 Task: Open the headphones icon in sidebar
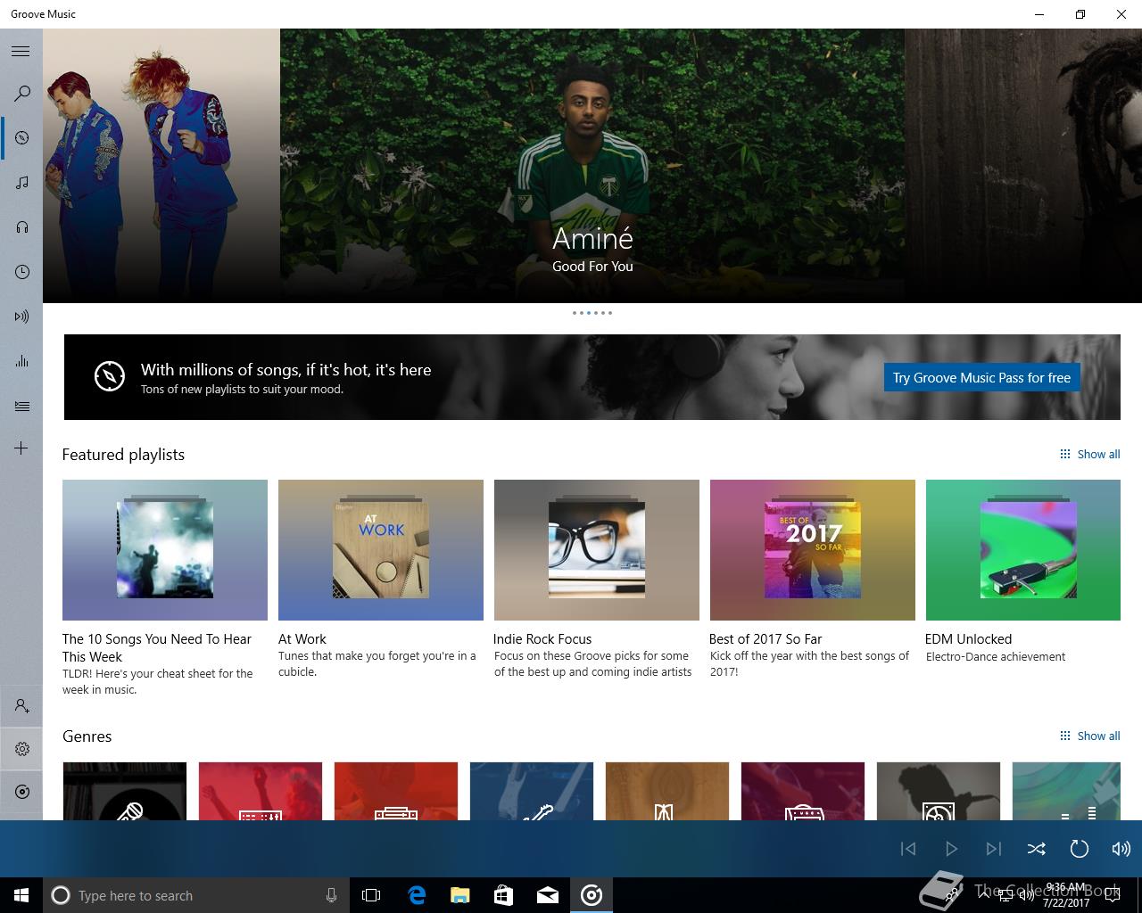pyautogui.click(x=22, y=227)
